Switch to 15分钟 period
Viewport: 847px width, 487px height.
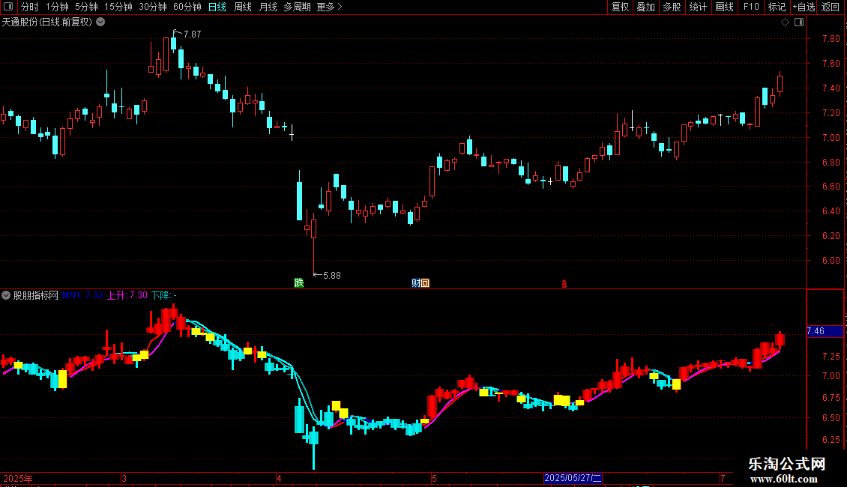point(118,7)
